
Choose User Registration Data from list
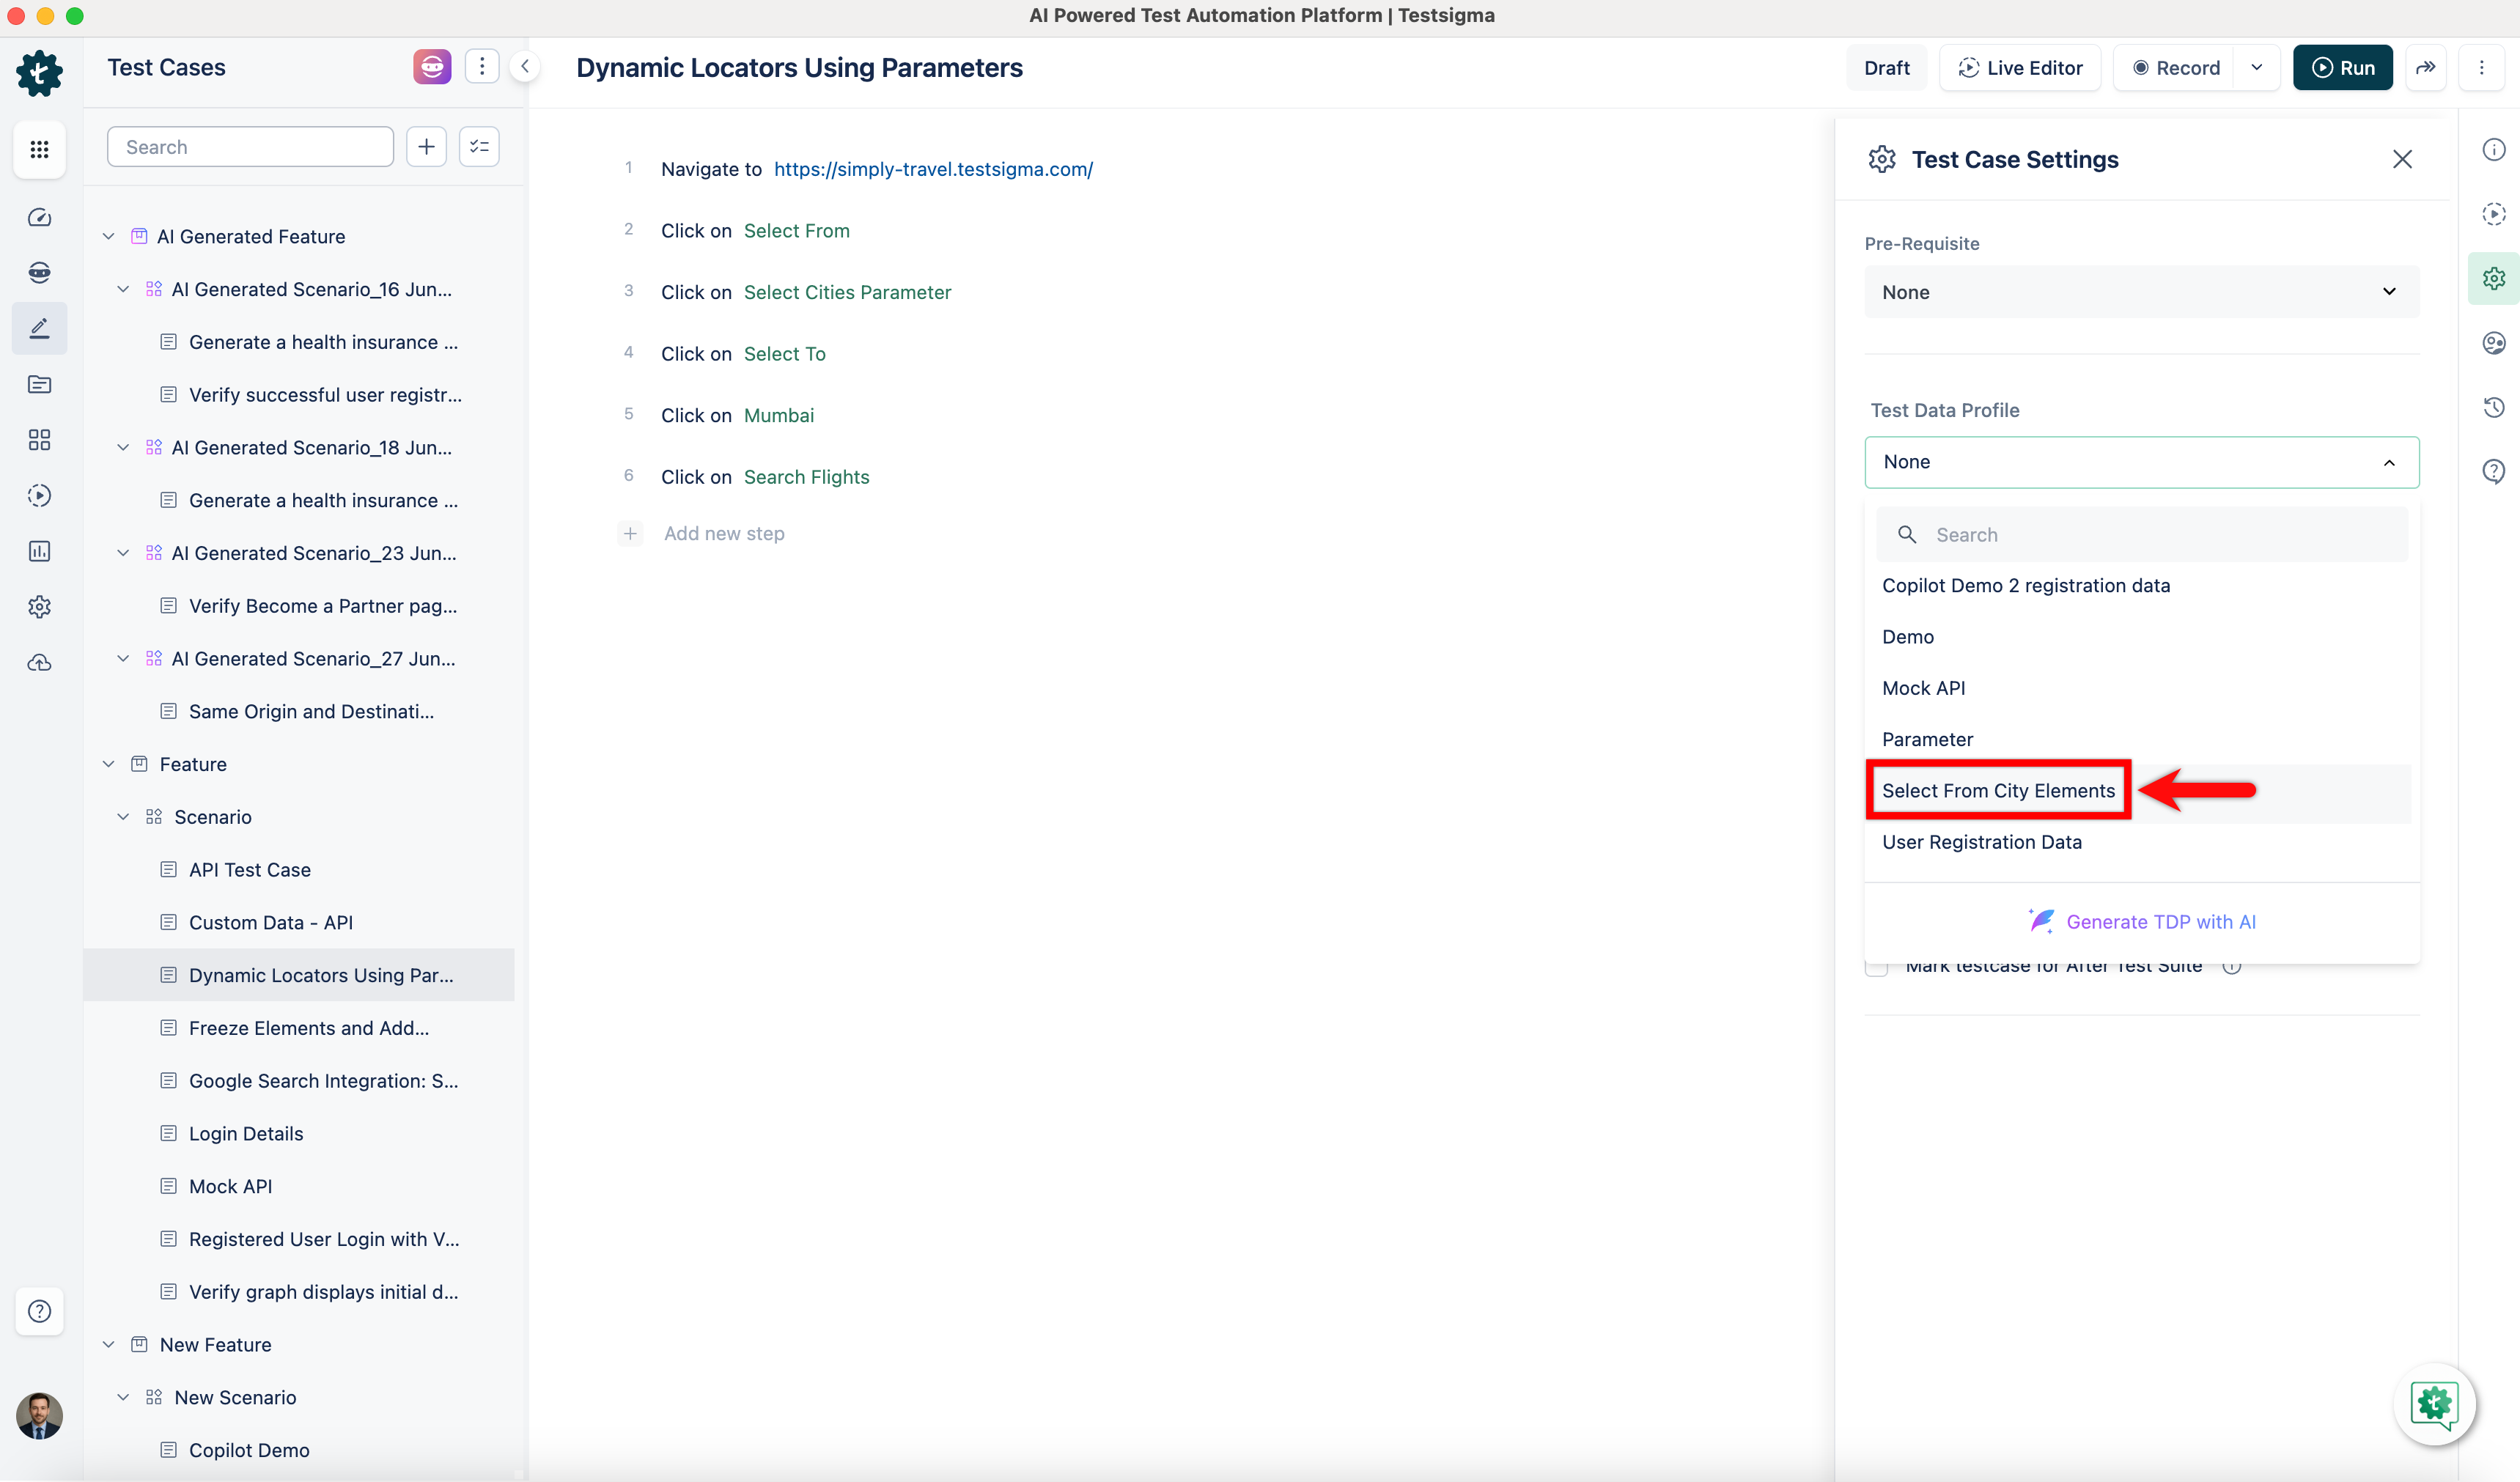[1981, 842]
